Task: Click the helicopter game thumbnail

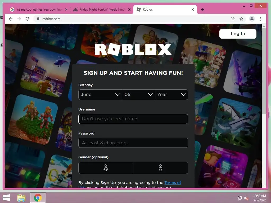Action: (x=46, y=72)
